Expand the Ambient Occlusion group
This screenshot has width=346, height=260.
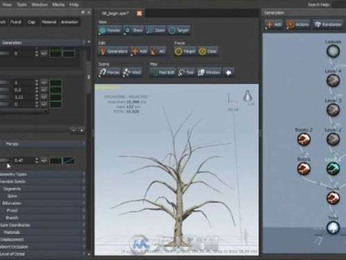(x=43, y=247)
